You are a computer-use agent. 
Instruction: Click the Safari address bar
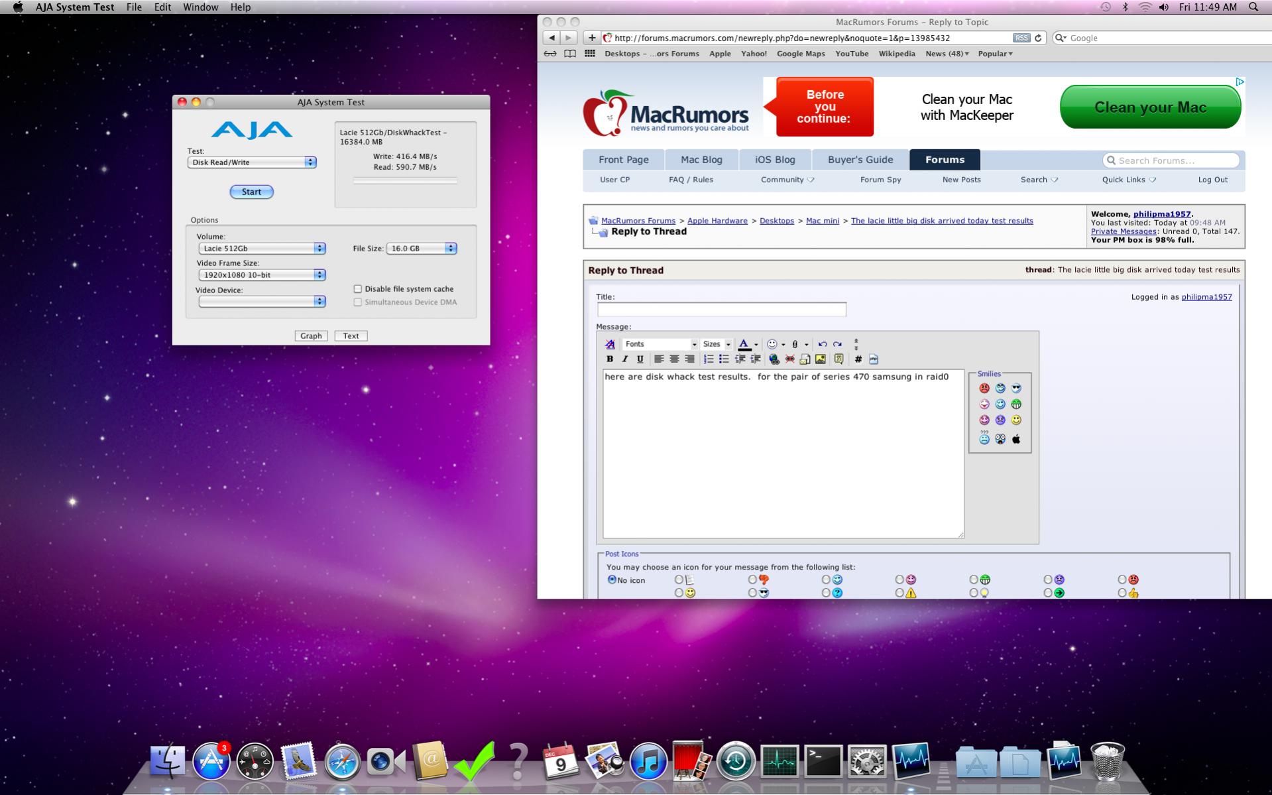click(815, 38)
